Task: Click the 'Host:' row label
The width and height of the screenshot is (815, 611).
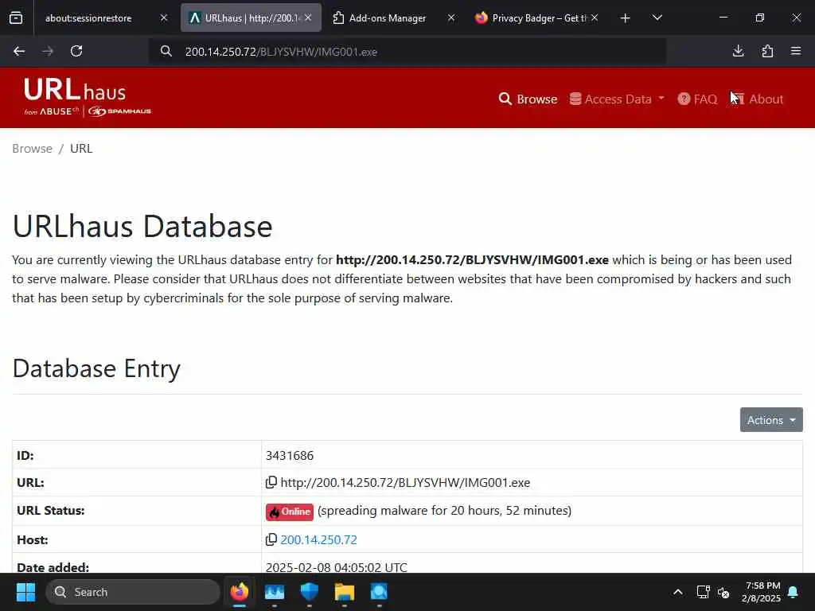Action: (x=32, y=540)
